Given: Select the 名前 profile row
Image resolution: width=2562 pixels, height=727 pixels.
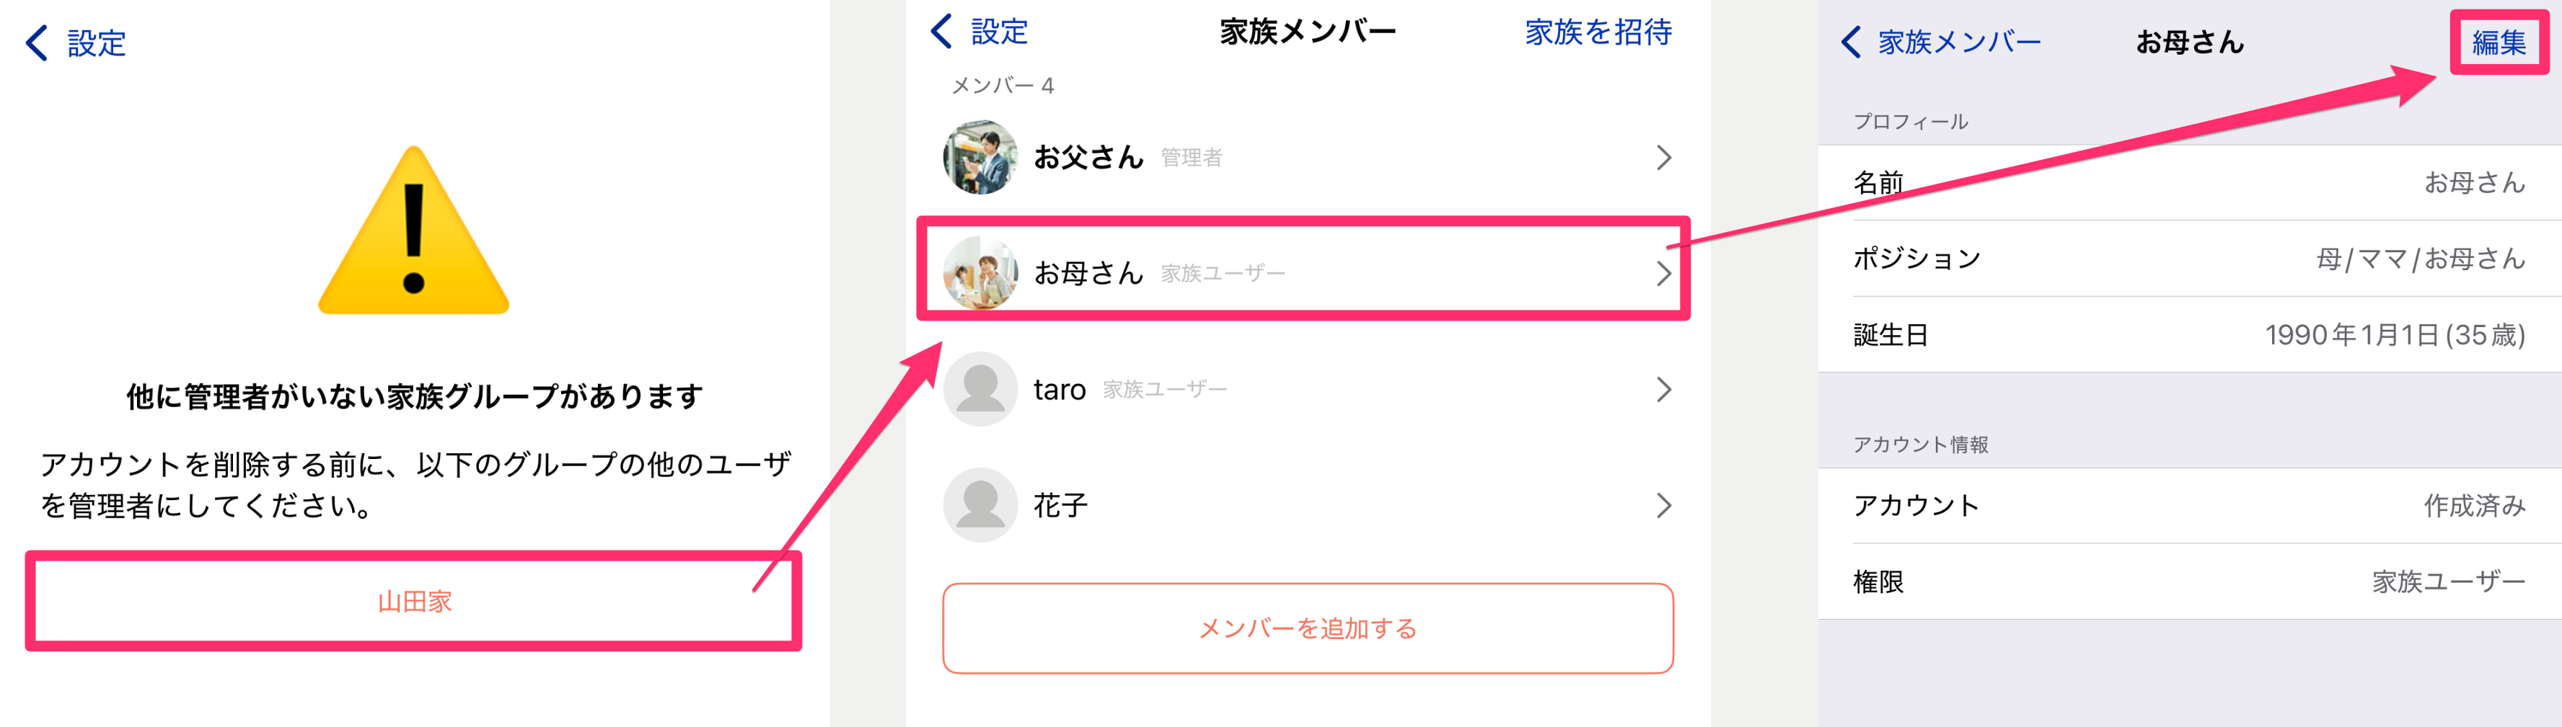Looking at the screenshot, I should pyautogui.click(x=2188, y=183).
